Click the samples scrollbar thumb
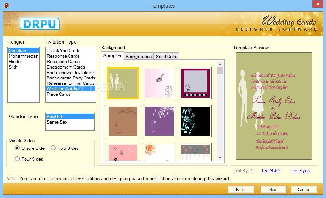The height and width of the screenshot is (198, 326). (220, 71)
